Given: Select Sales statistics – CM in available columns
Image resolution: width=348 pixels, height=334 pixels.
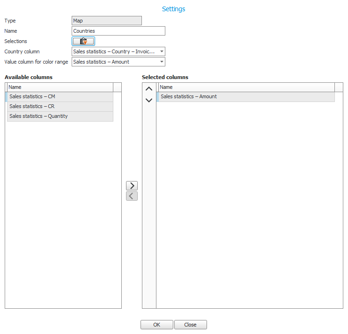Looking at the screenshot, I should [x=60, y=96].
